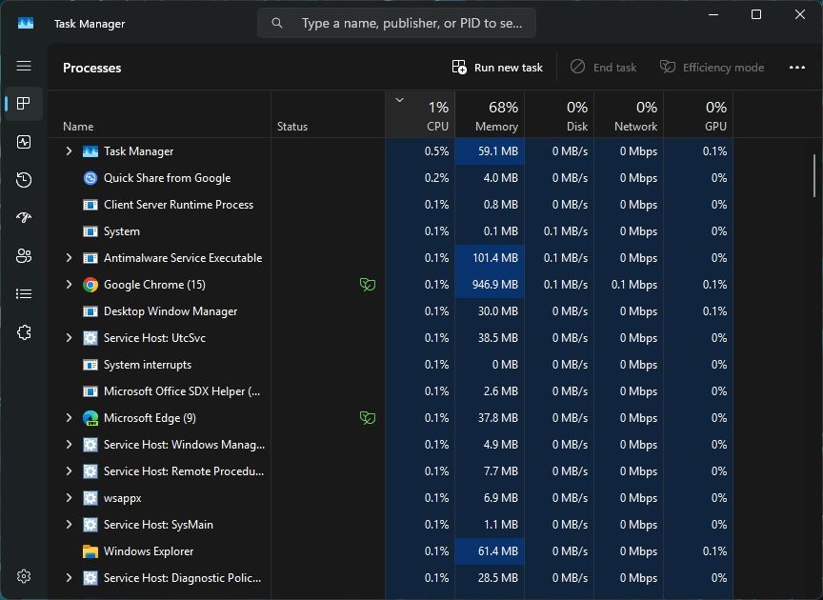This screenshot has width=823, height=600.
Task: Open Task Manager settings gear
Action: [24, 576]
